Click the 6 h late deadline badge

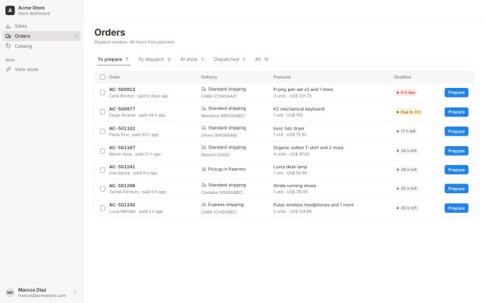point(405,92)
